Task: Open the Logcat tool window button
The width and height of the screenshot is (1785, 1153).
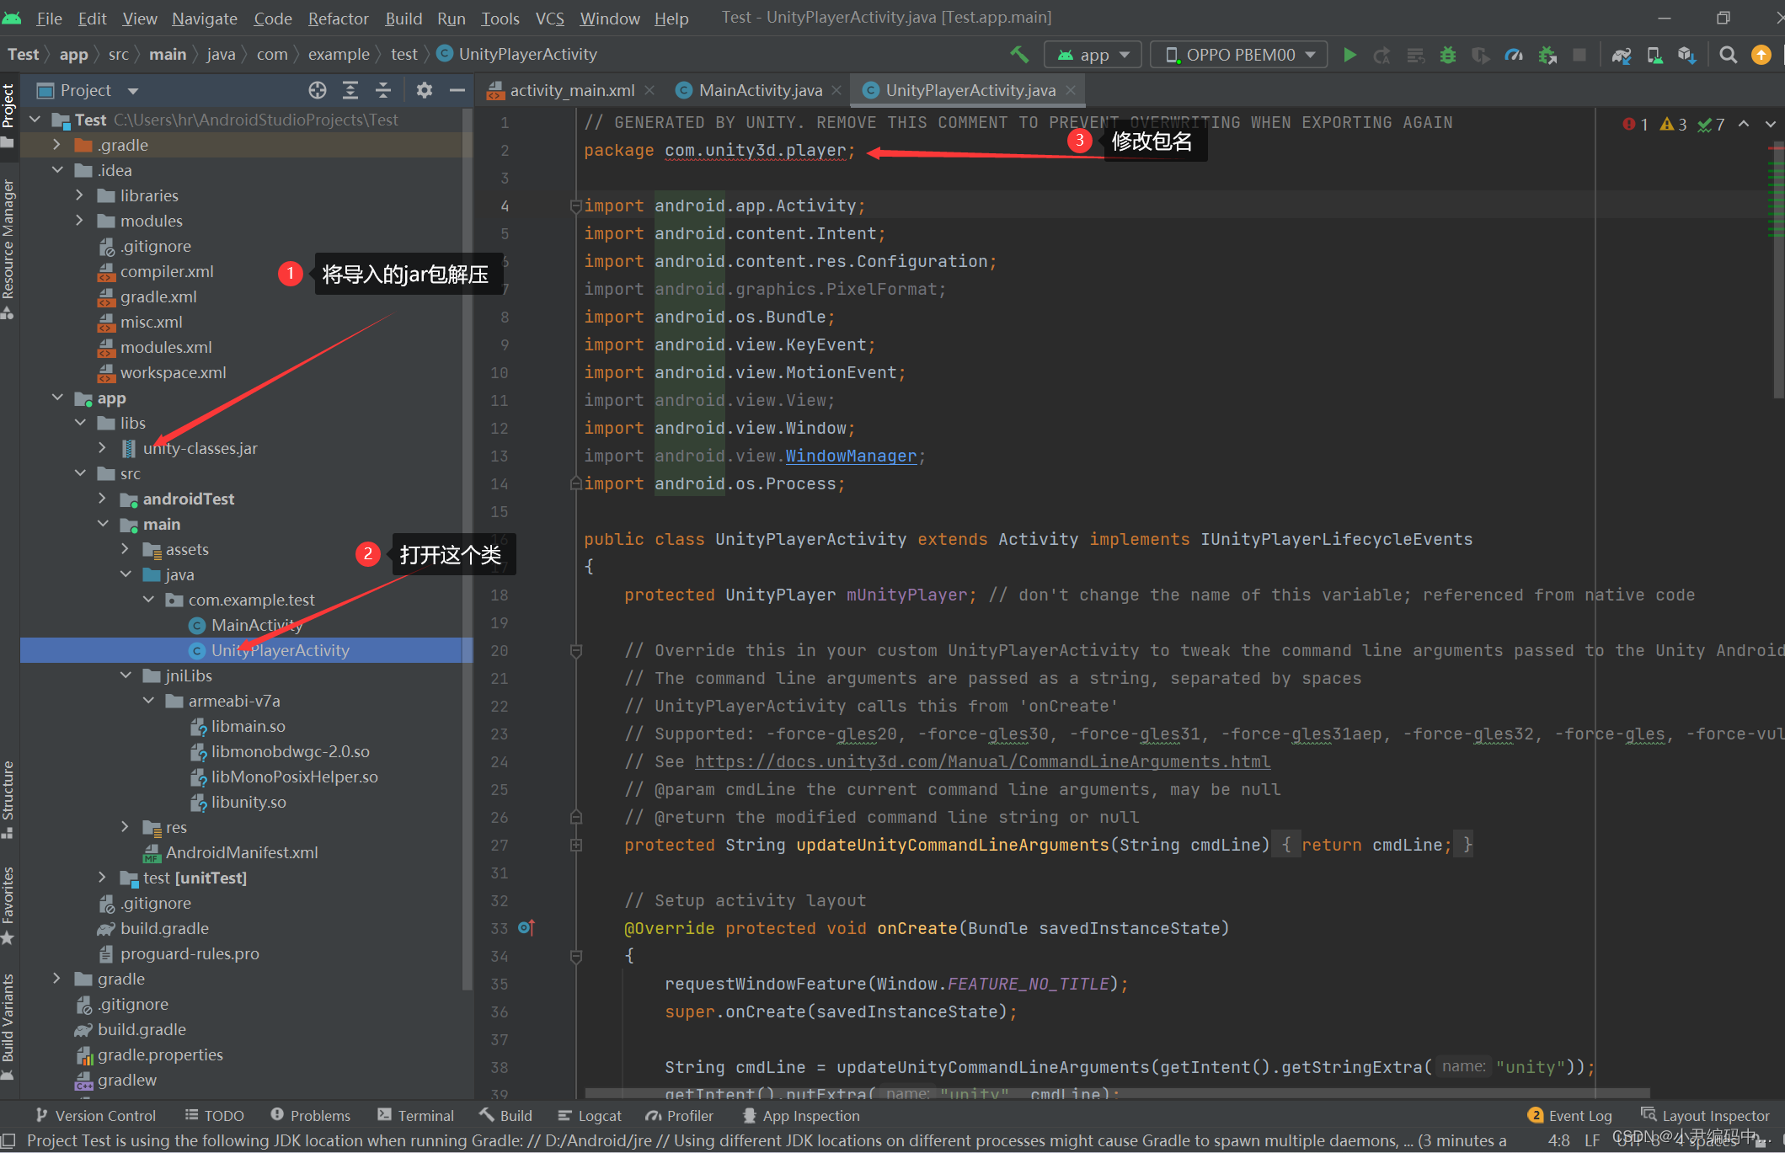Action: click(590, 1115)
